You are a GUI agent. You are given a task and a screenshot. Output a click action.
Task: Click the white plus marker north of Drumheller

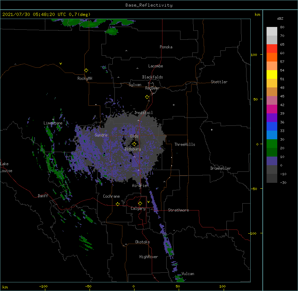(212, 130)
